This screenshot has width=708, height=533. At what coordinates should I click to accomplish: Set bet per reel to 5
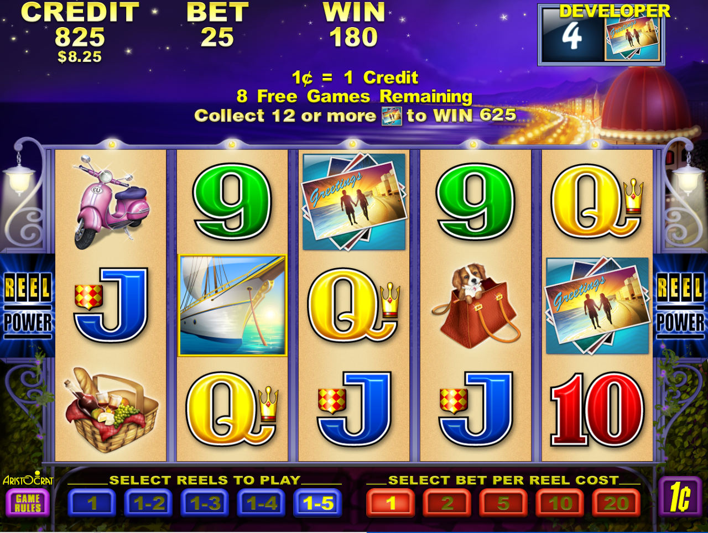[503, 503]
